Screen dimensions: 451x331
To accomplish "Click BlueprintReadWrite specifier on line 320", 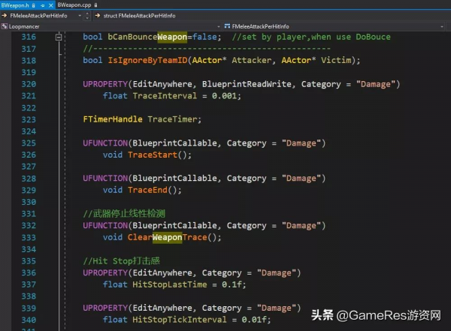I will click(x=247, y=84).
